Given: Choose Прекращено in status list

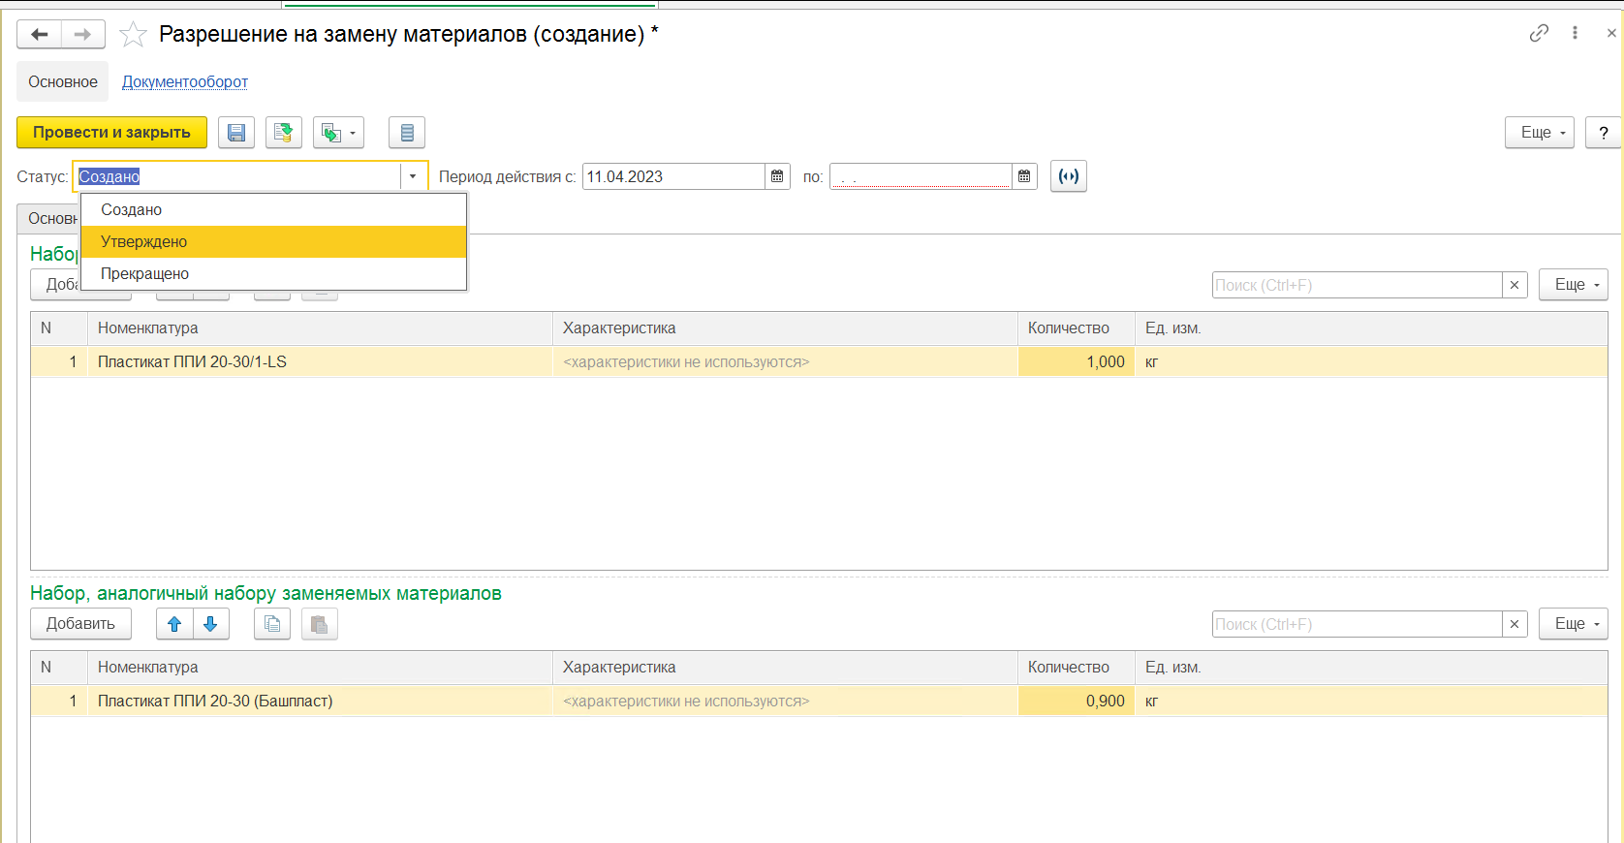Looking at the screenshot, I should [274, 274].
